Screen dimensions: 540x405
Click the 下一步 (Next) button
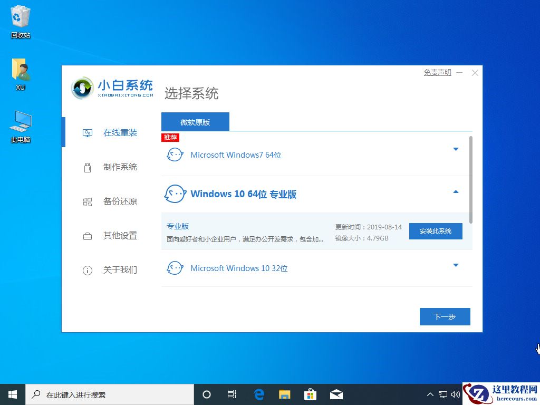(445, 316)
